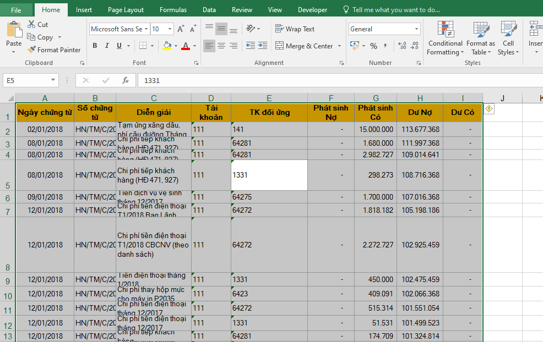The height and width of the screenshot is (342, 543).
Task: Toggle Italic formatting
Action: (107, 46)
